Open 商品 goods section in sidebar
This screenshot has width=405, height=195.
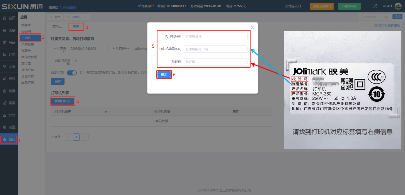[9, 42]
